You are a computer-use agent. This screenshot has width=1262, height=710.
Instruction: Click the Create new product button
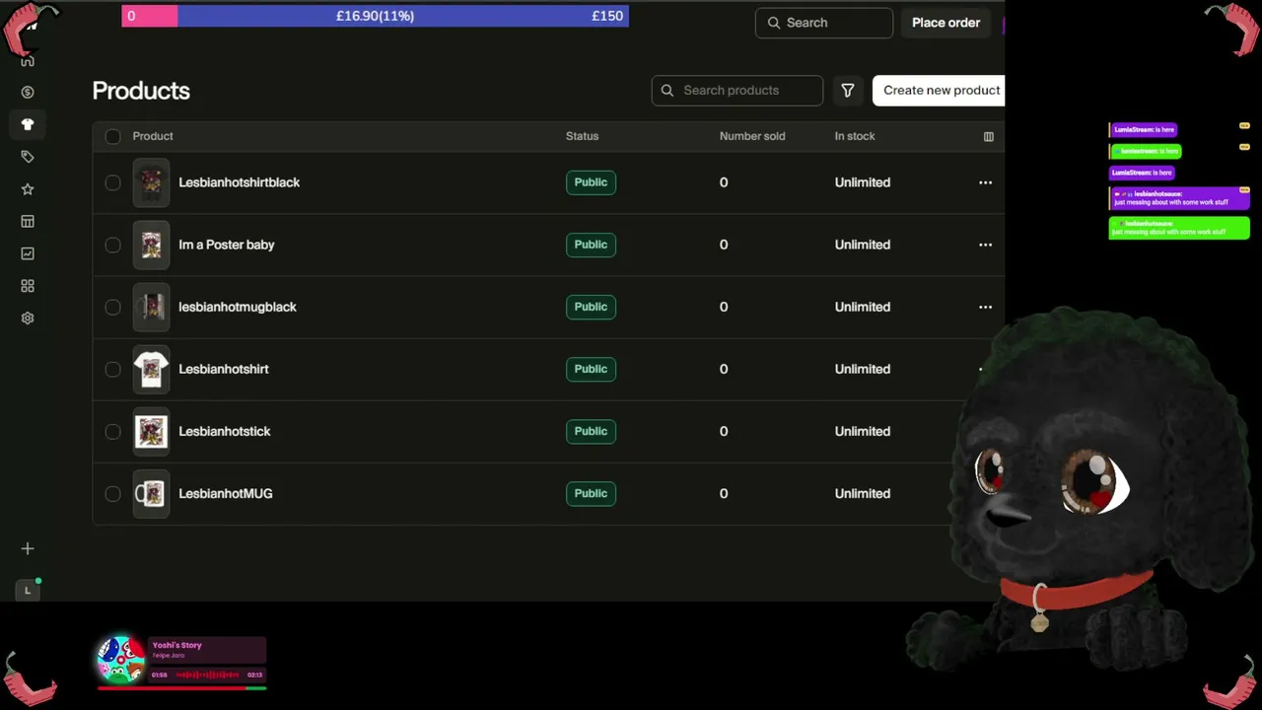point(939,90)
